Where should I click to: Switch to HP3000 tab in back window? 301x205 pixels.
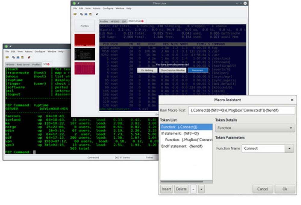tap(10, 65)
